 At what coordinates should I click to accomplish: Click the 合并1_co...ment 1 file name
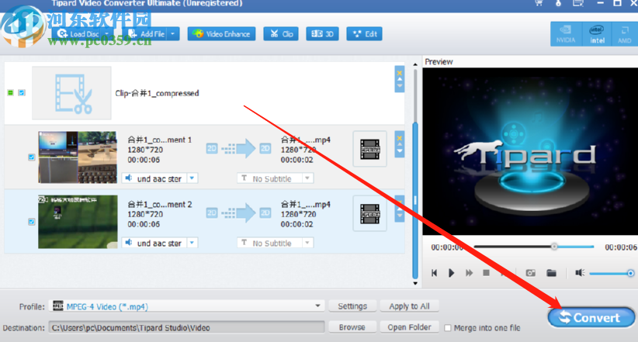(x=160, y=140)
